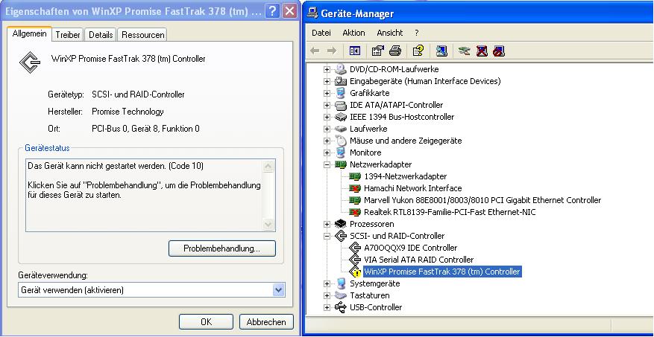Open the ? help menu
654x337 pixels.
point(417,33)
